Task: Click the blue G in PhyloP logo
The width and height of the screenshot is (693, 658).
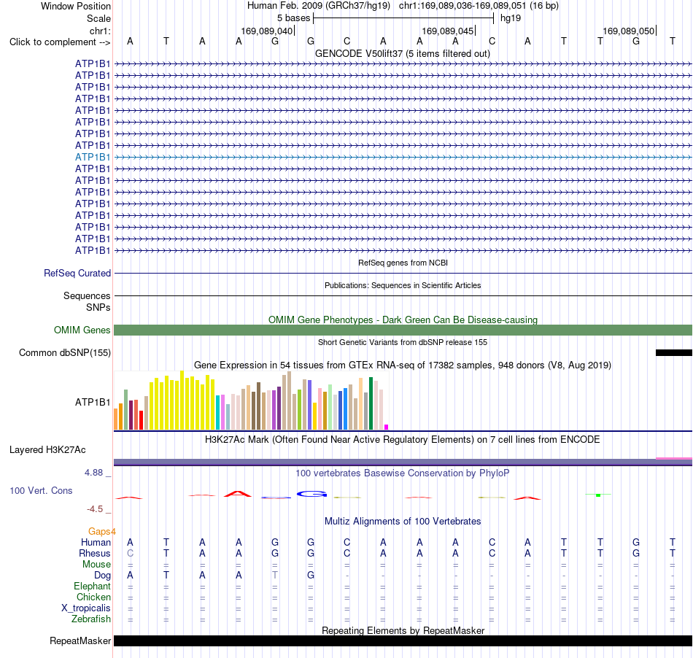Action: [311, 494]
